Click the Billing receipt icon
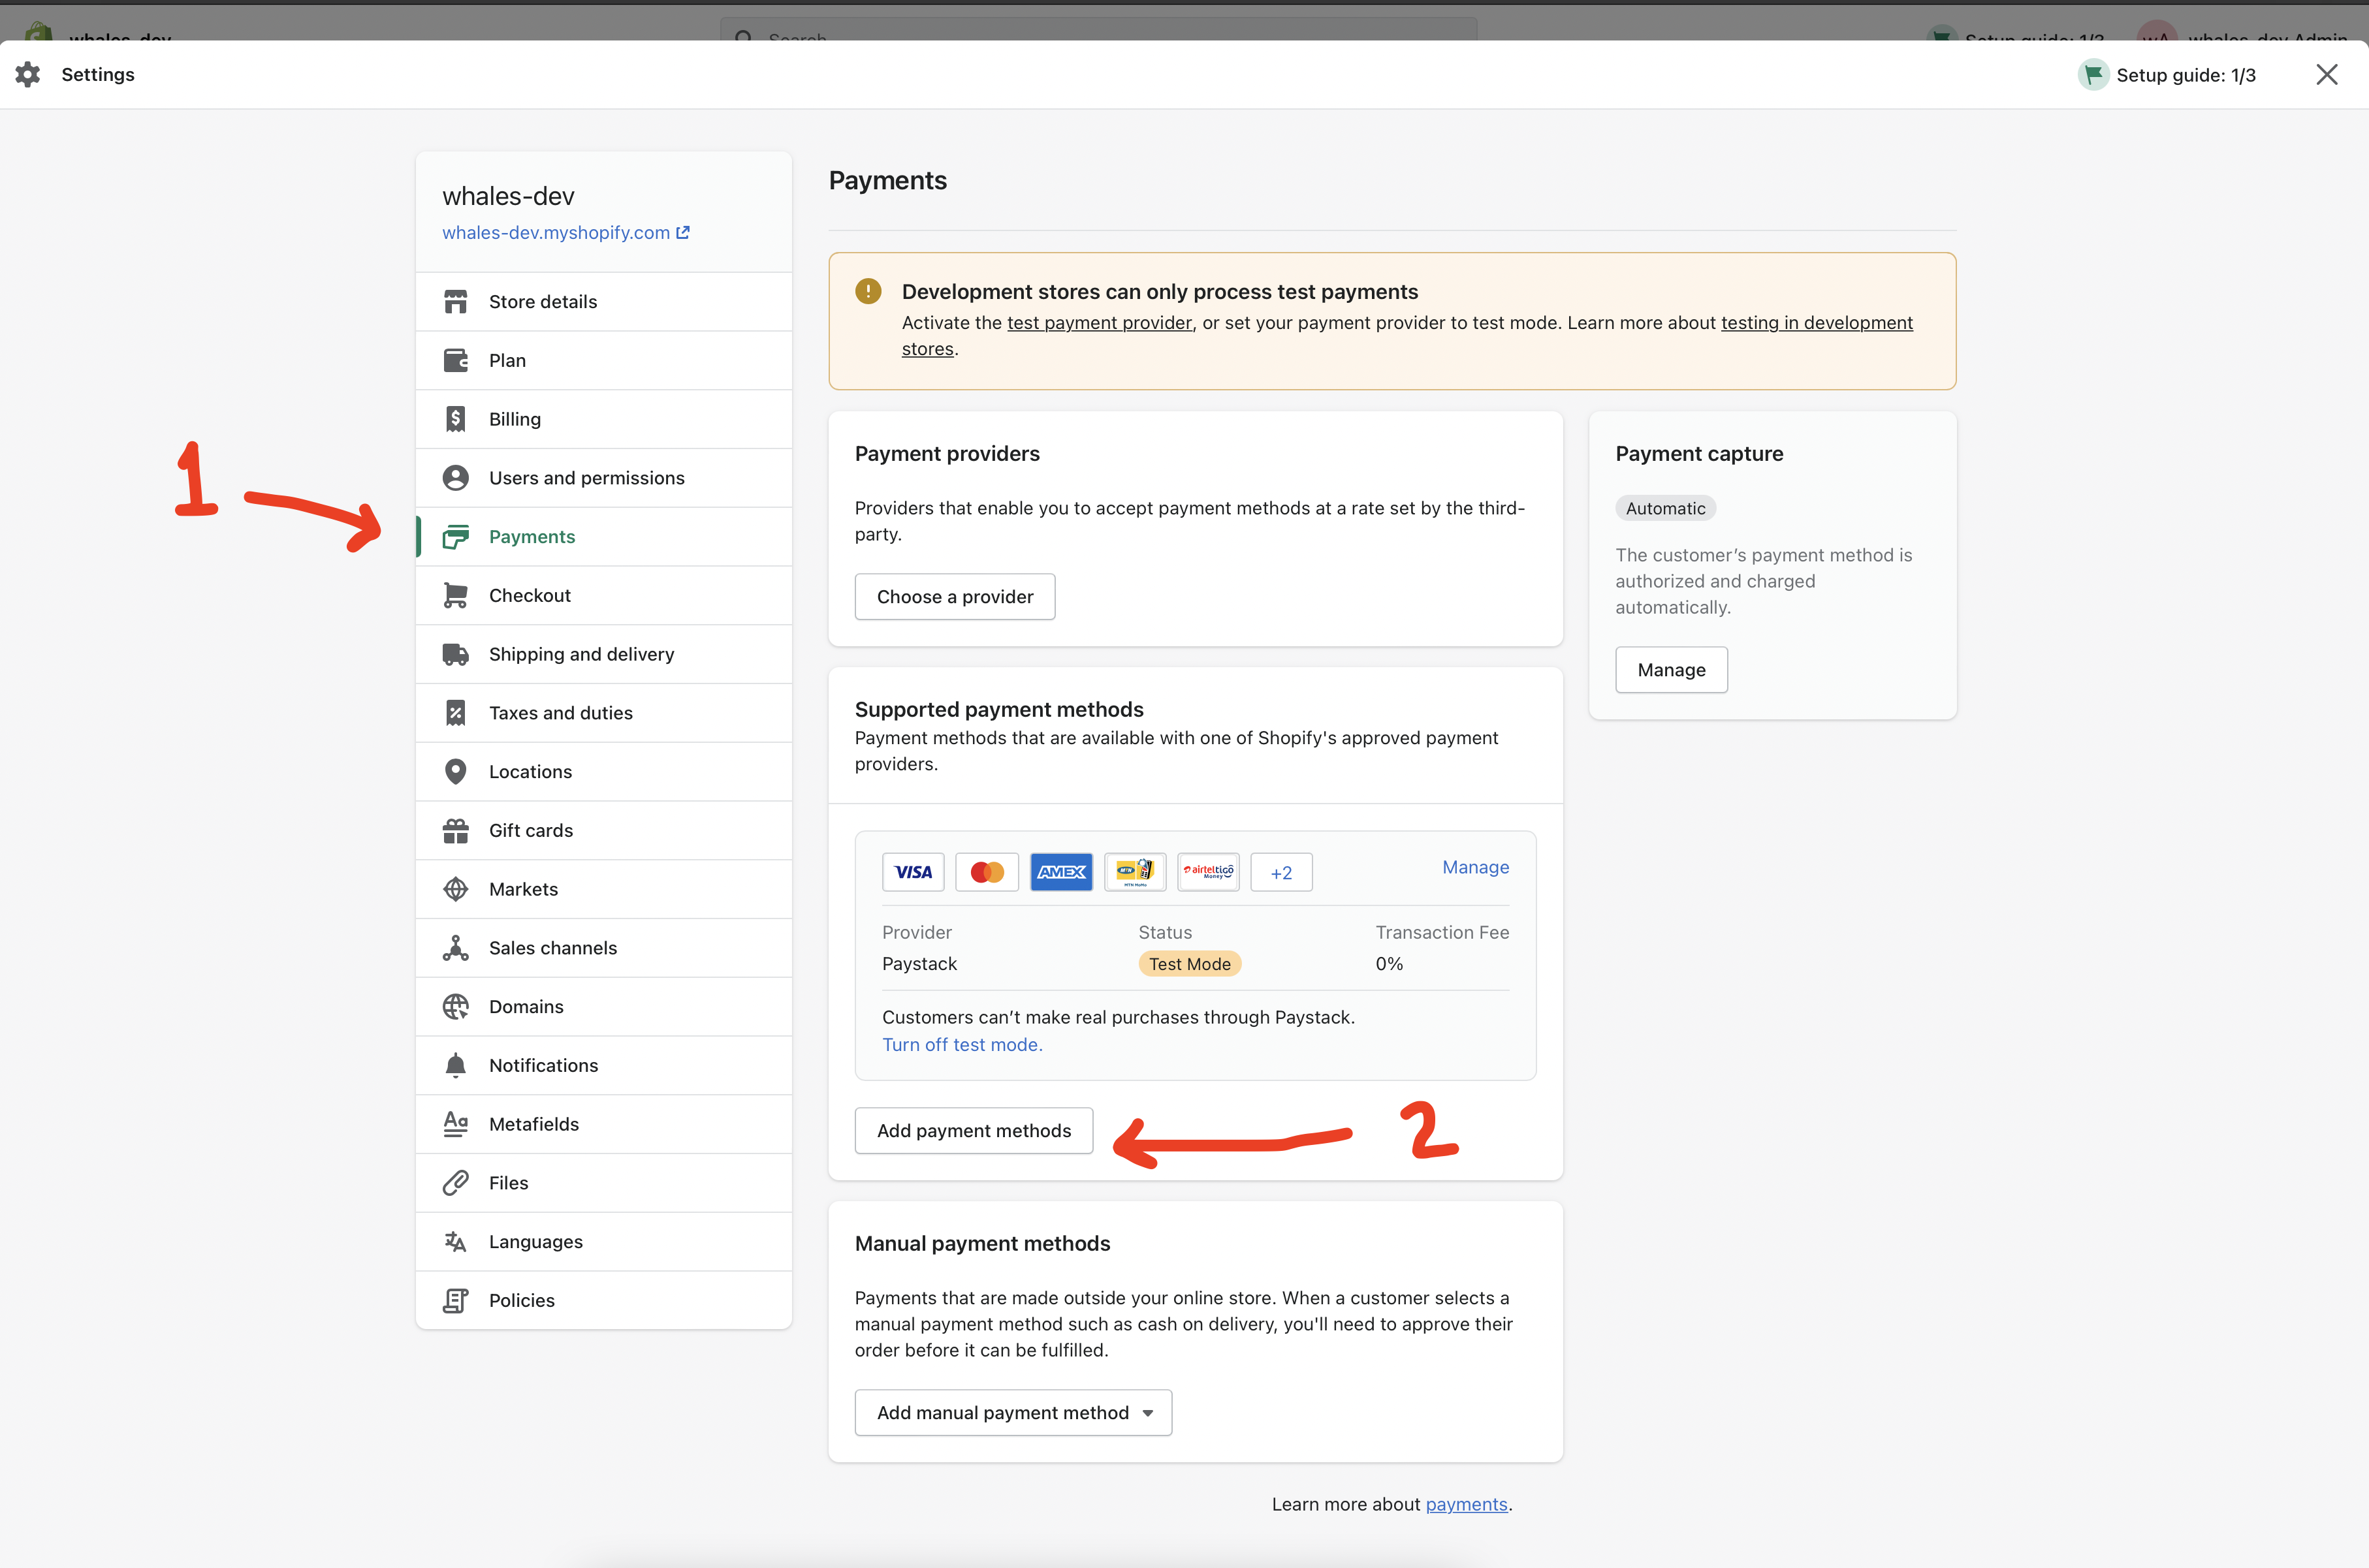The height and width of the screenshot is (1568, 2369). (x=455, y=419)
